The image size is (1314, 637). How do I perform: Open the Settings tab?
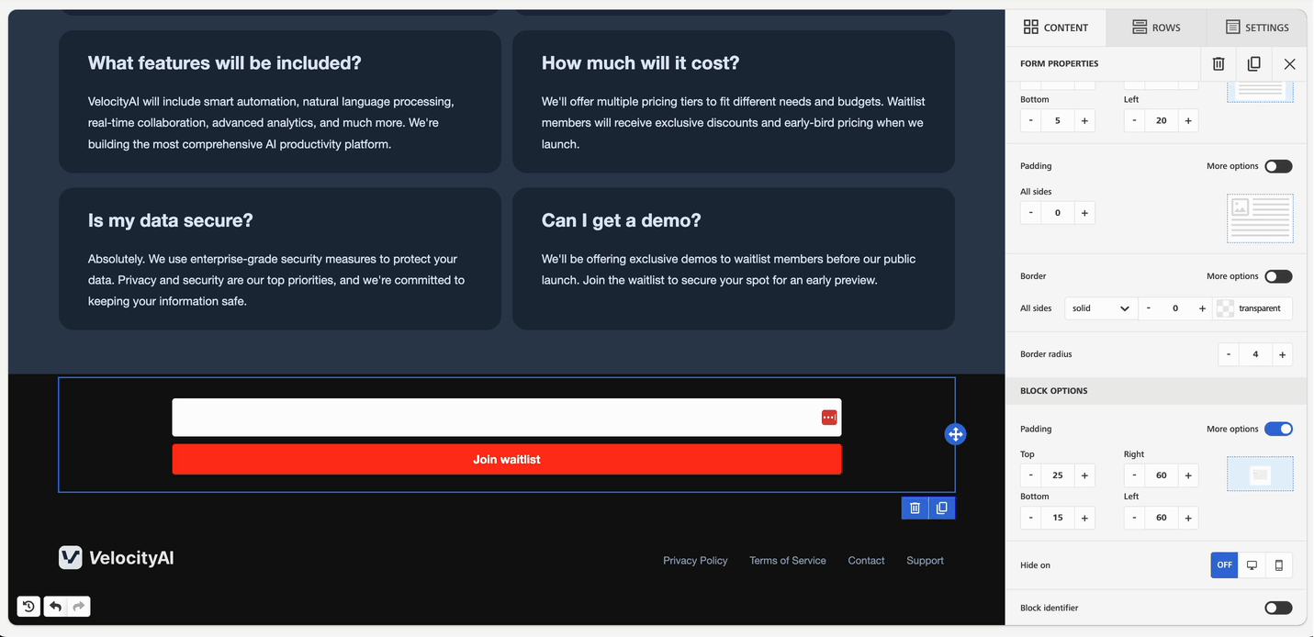click(1257, 28)
